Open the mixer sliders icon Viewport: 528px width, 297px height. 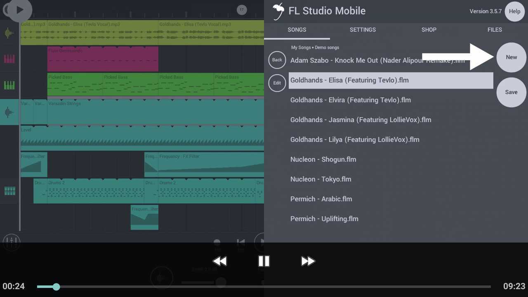[11, 243]
